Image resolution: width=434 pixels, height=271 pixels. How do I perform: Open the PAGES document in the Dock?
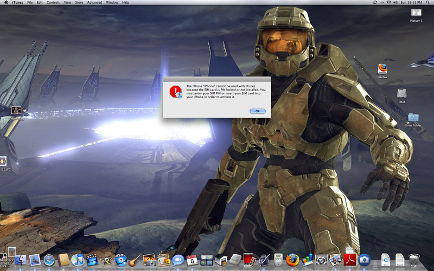(x=400, y=260)
